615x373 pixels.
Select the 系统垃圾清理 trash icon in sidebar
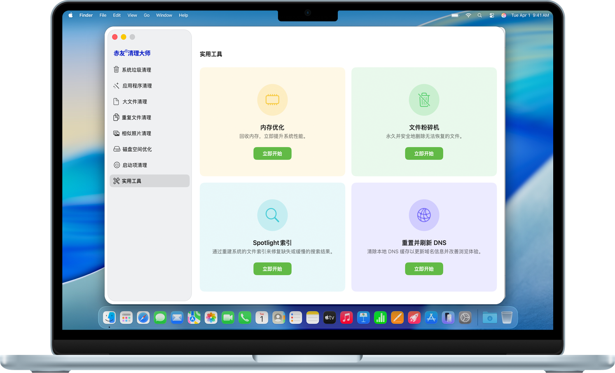(117, 69)
